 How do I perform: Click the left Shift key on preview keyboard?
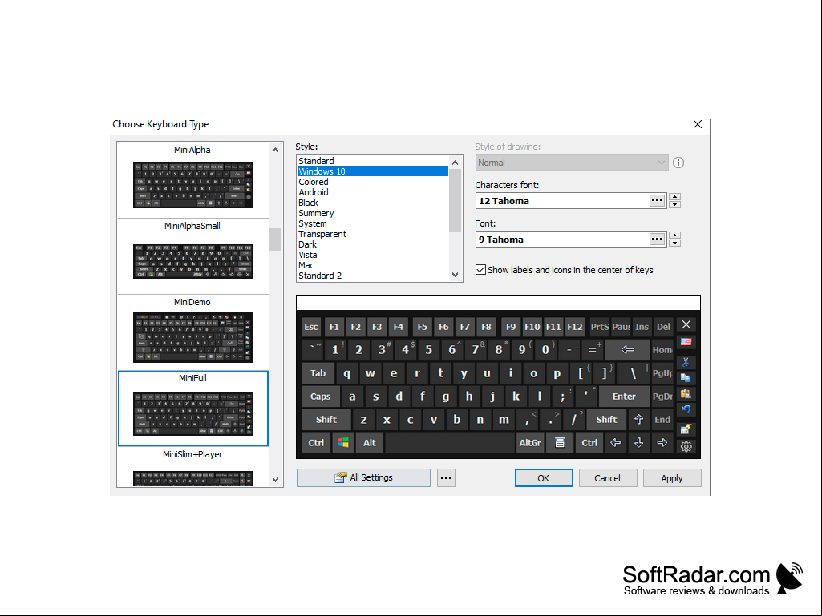point(326,420)
